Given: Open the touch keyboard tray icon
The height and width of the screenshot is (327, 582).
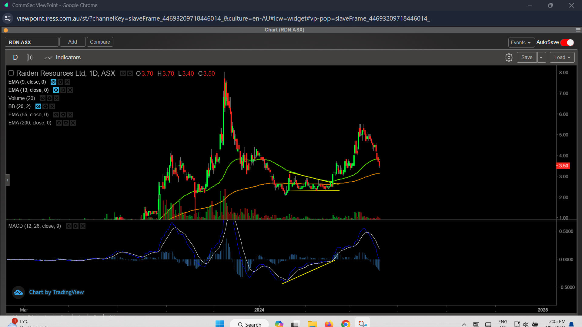Looking at the screenshot, I should pyautogui.click(x=476, y=324).
